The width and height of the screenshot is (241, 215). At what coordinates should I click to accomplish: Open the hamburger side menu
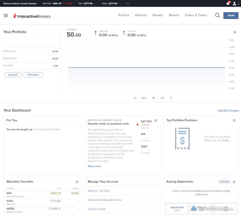coord(6,15)
